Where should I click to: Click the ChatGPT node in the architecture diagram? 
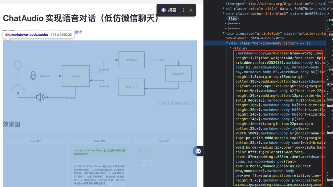click(178, 74)
